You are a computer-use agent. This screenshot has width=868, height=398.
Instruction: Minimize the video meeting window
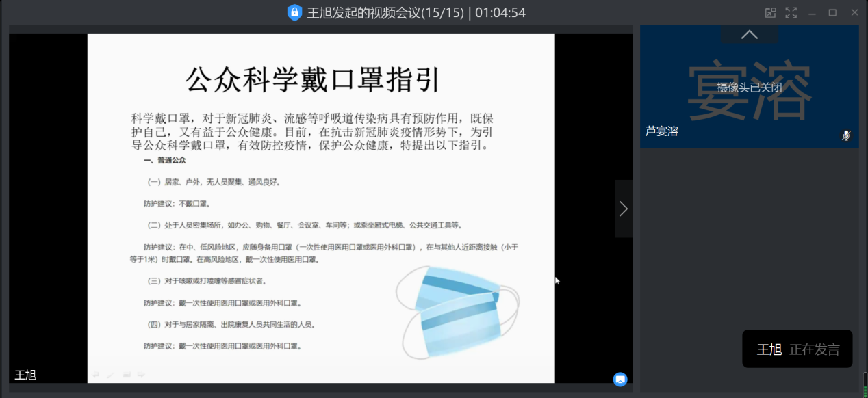812,12
